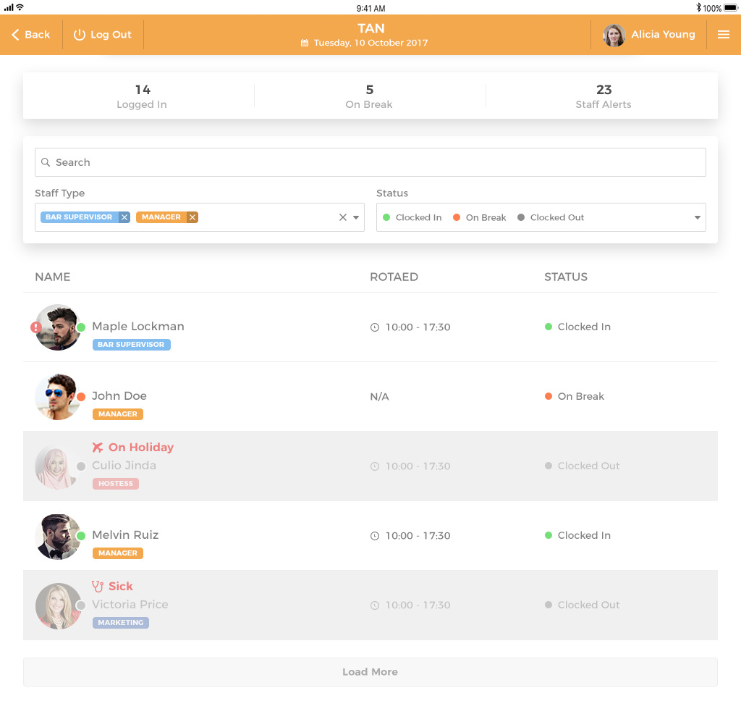
Task: Open Alicia Young's profile menu
Action: pos(649,35)
